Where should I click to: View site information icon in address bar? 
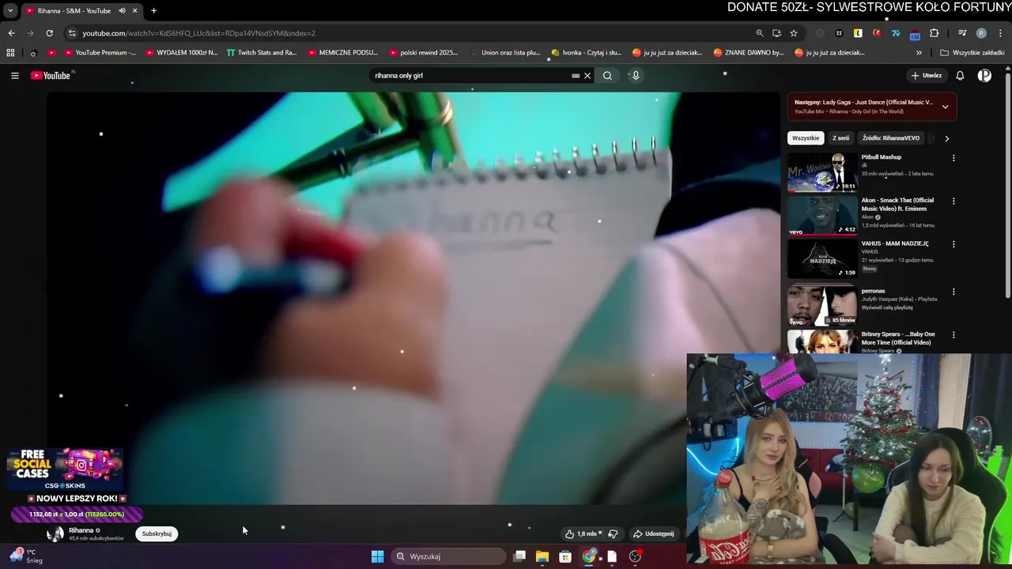click(72, 33)
